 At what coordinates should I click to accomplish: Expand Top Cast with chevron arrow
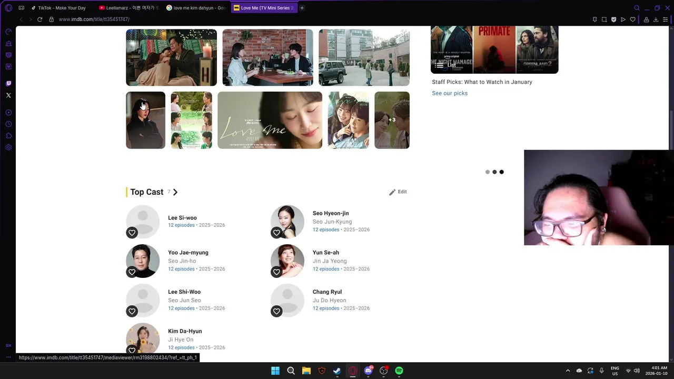pos(175,192)
